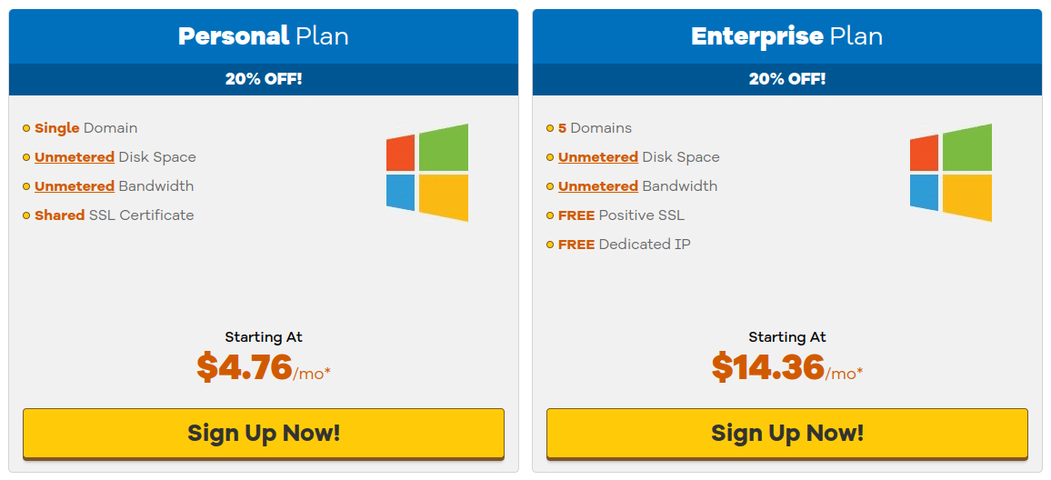Click the 20% OFF banner under Personal Plan
The width and height of the screenshot is (1051, 480).
click(264, 79)
